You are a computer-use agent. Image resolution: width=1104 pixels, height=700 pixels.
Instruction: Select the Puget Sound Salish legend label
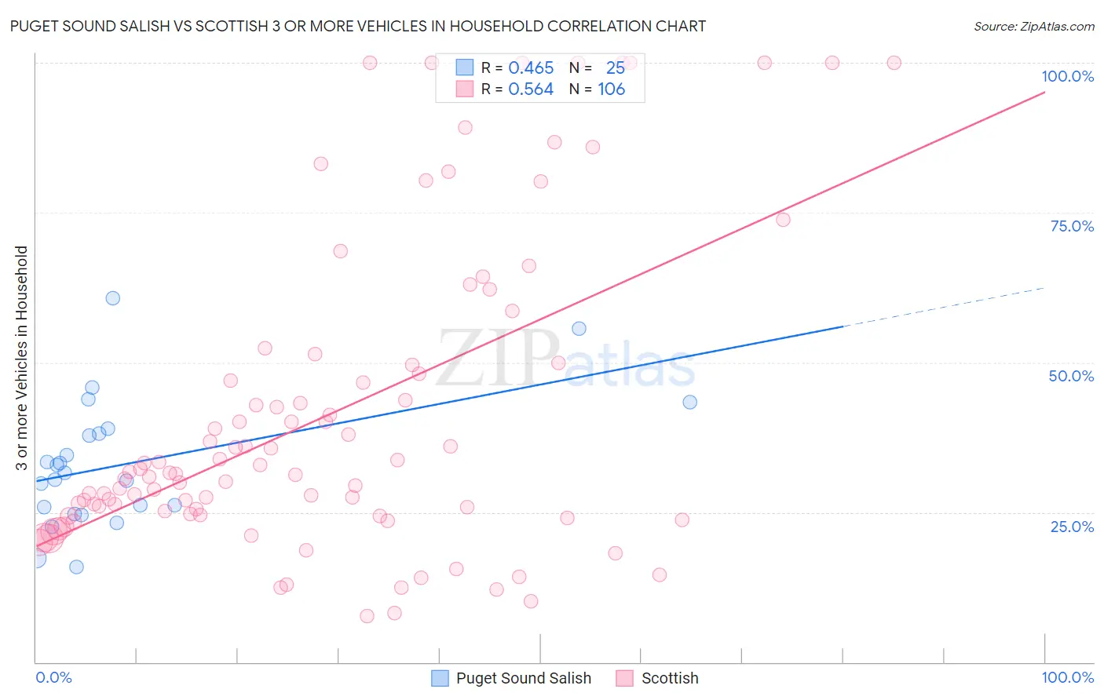524,678
